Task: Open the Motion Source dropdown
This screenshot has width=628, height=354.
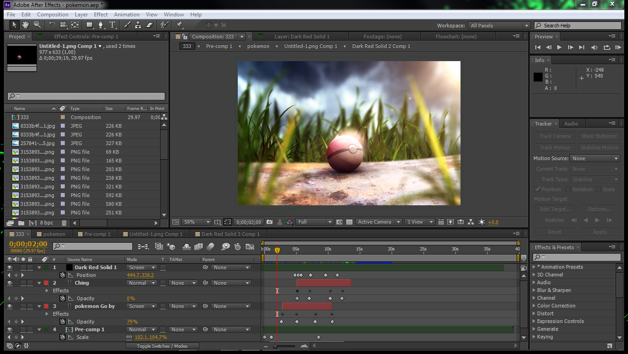Action: (x=595, y=158)
